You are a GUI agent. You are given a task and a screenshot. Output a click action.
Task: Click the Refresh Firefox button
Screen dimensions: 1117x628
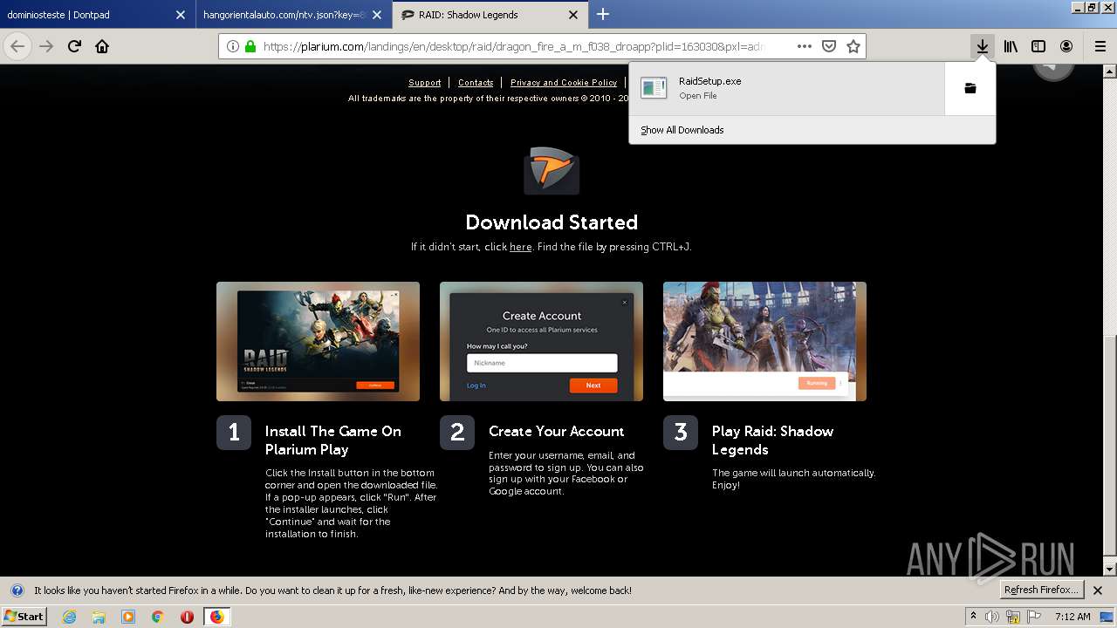click(x=1042, y=590)
